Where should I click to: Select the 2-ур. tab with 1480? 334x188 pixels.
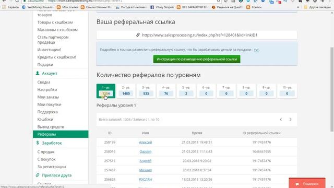126,91
